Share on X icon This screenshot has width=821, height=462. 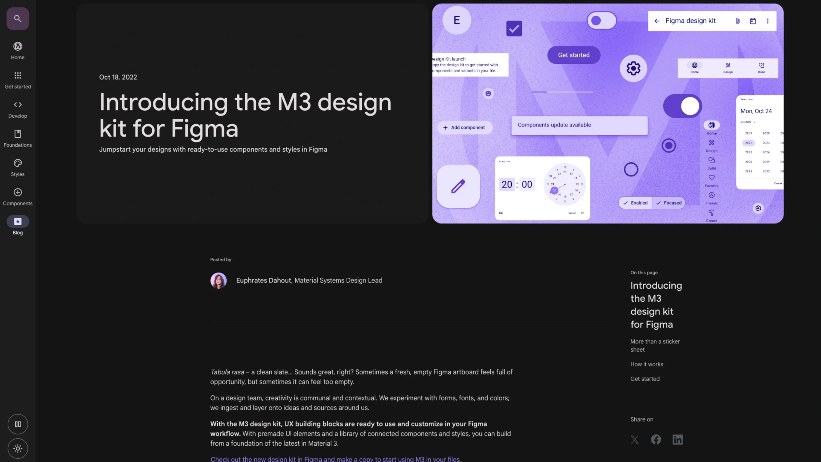coord(635,440)
